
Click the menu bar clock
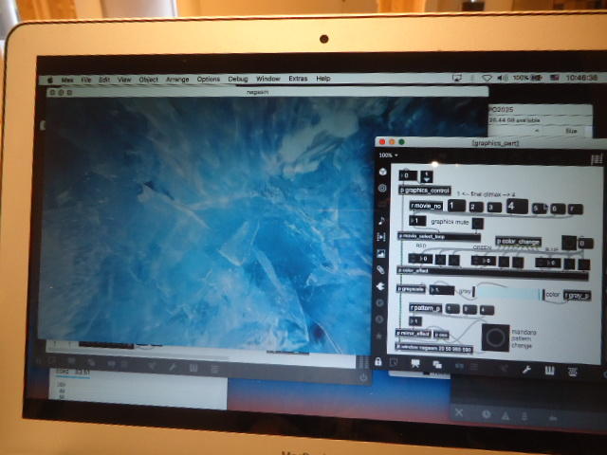581,78
